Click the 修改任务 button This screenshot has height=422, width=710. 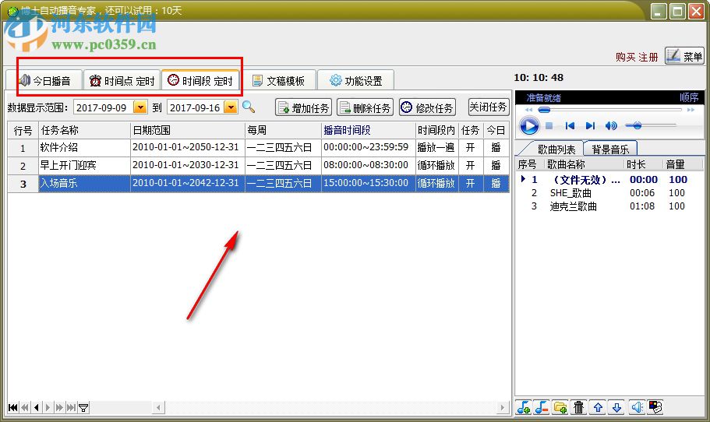(427, 107)
